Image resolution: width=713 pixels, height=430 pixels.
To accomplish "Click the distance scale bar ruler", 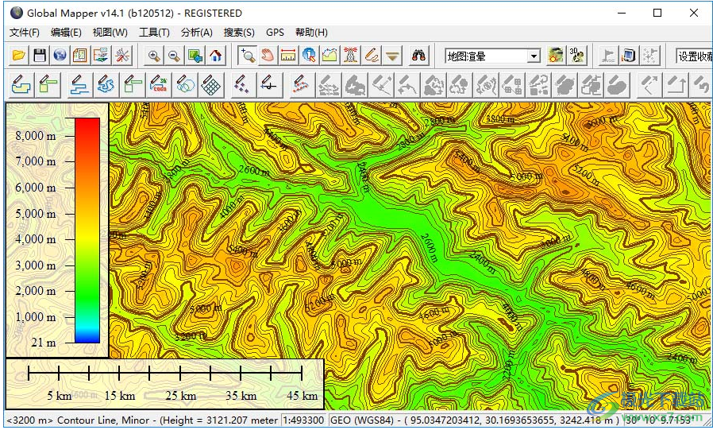I will pyautogui.click(x=165, y=373).
